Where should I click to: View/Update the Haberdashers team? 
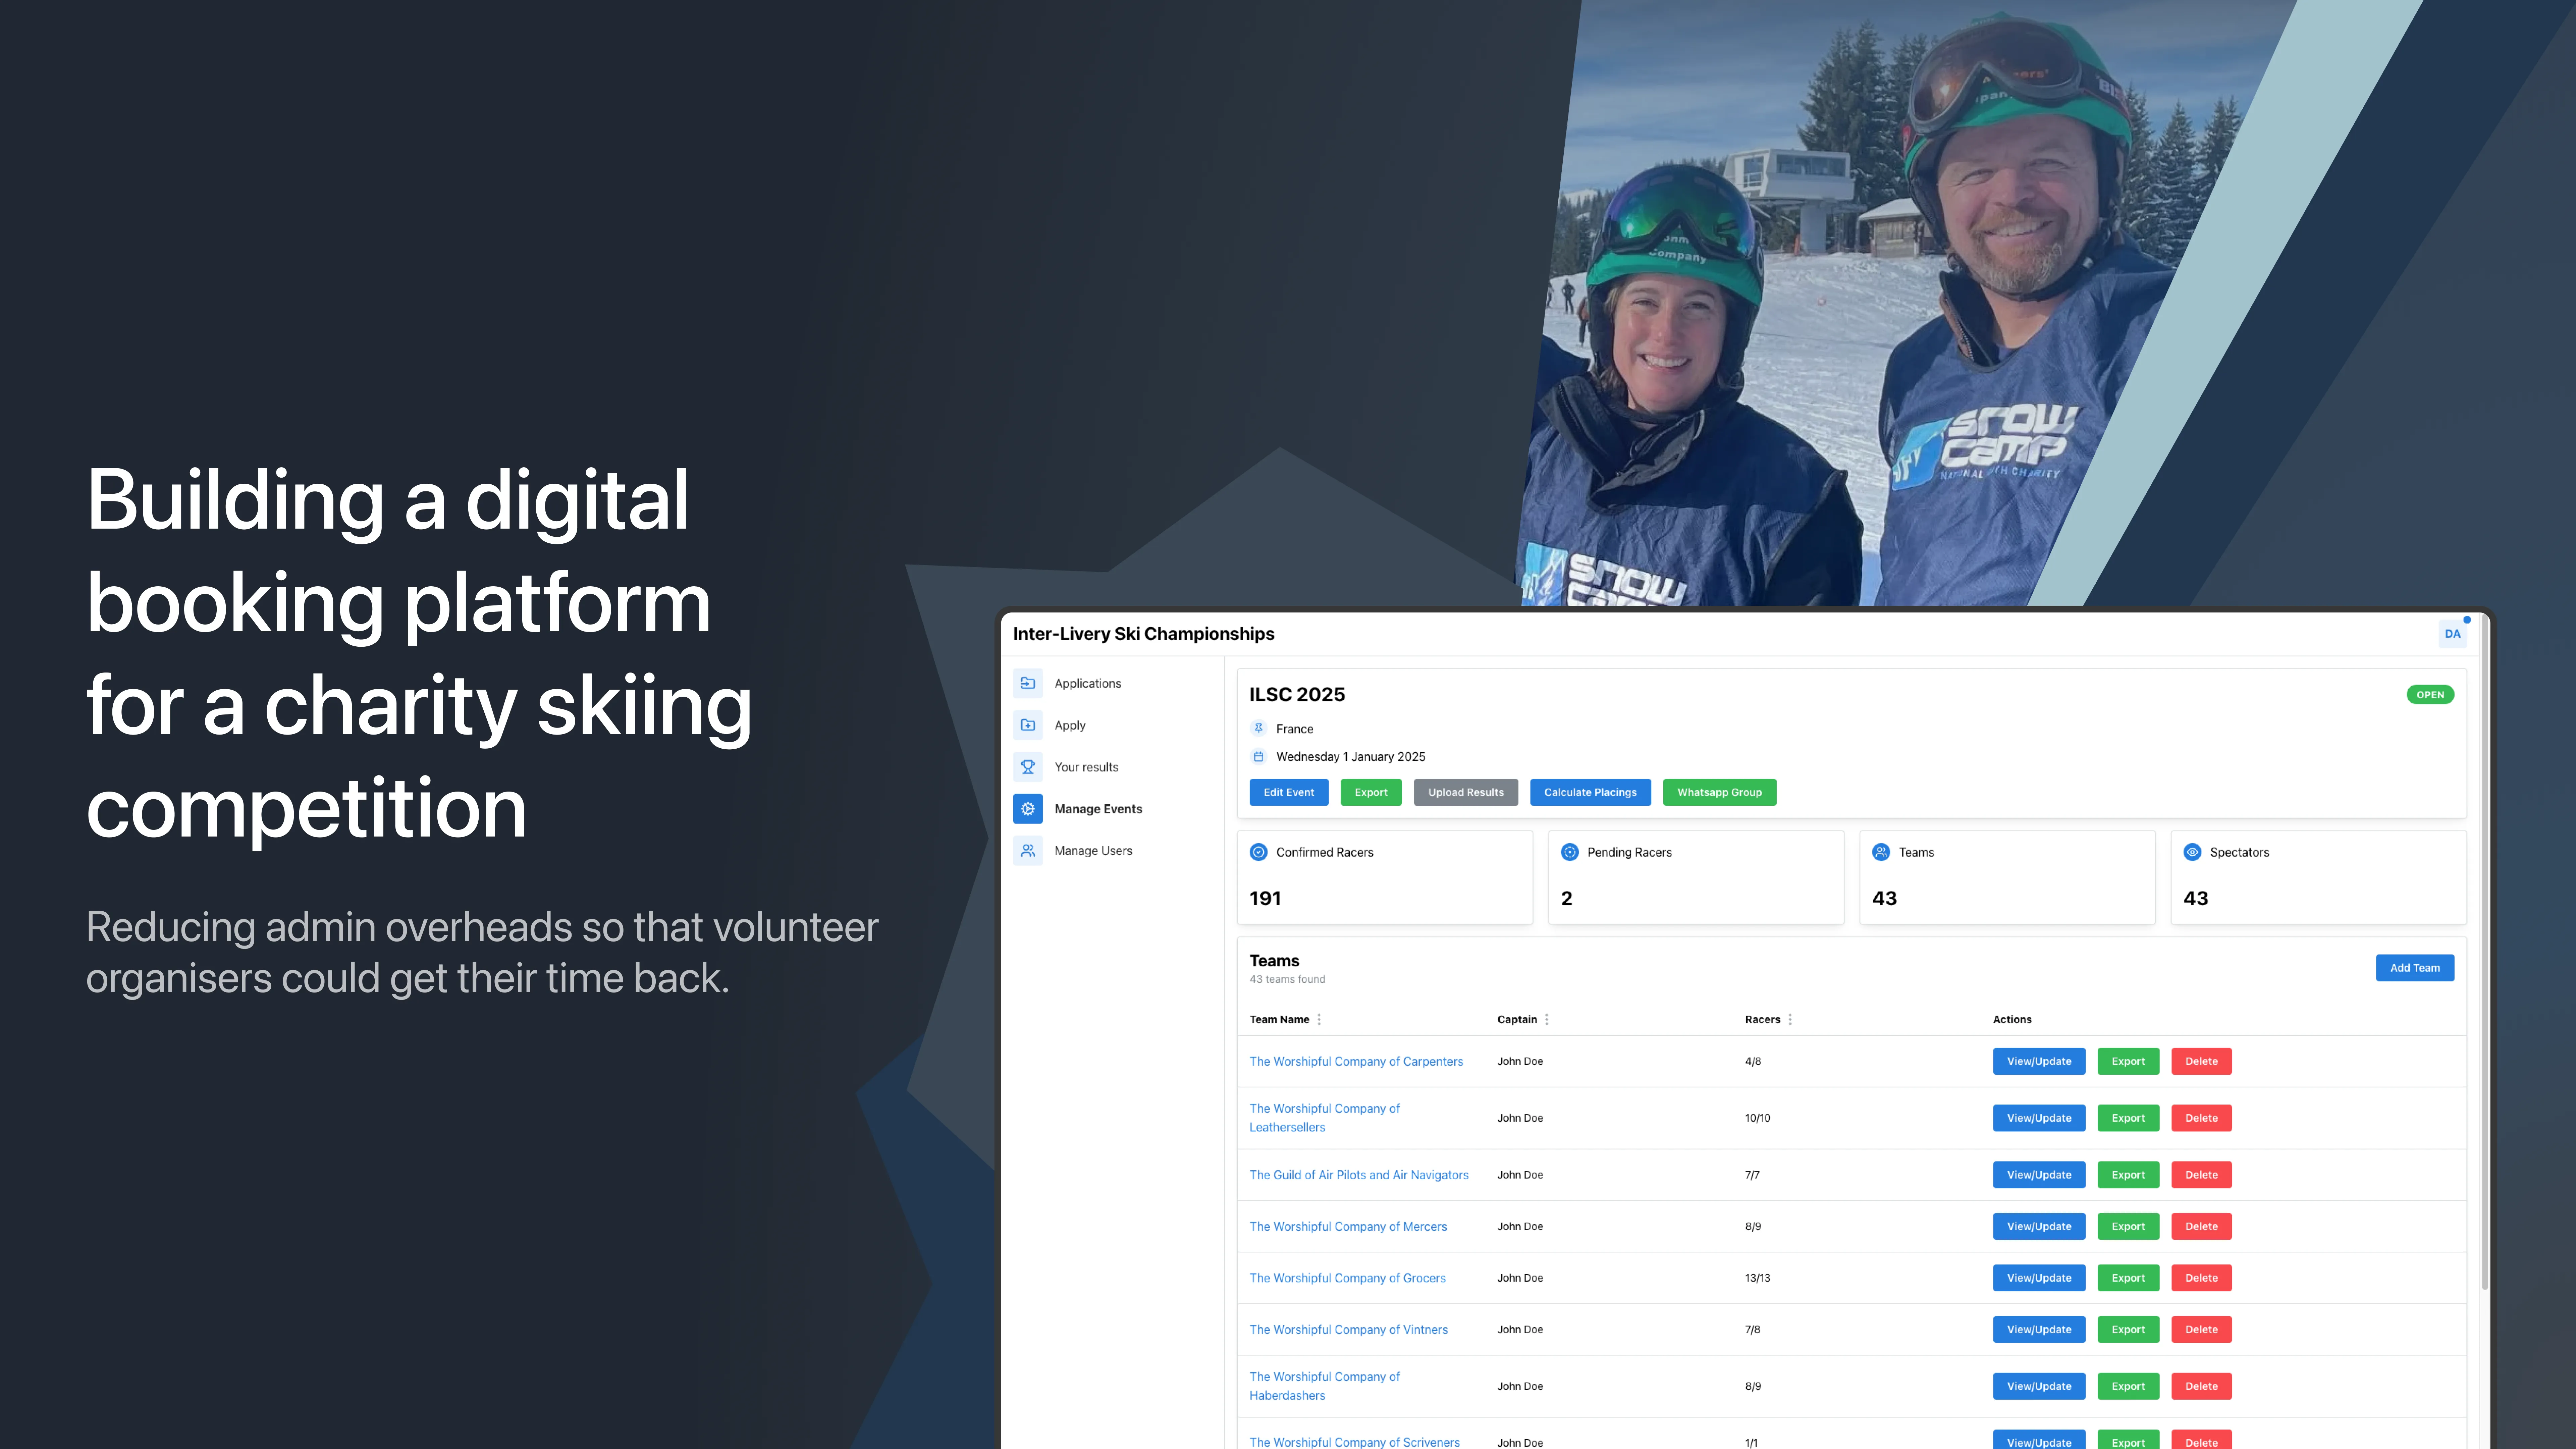[2039, 1386]
